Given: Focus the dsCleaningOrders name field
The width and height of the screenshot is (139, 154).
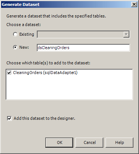Looking at the screenshot, I should pyautogui.click(x=83, y=48).
